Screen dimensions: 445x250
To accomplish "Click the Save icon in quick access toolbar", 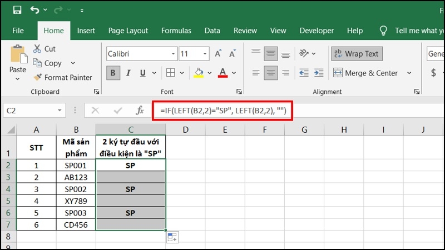I will coord(17,10).
